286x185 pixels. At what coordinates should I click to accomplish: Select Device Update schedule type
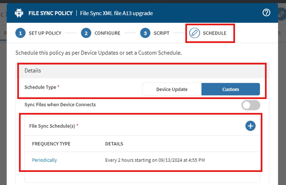coord(172,89)
